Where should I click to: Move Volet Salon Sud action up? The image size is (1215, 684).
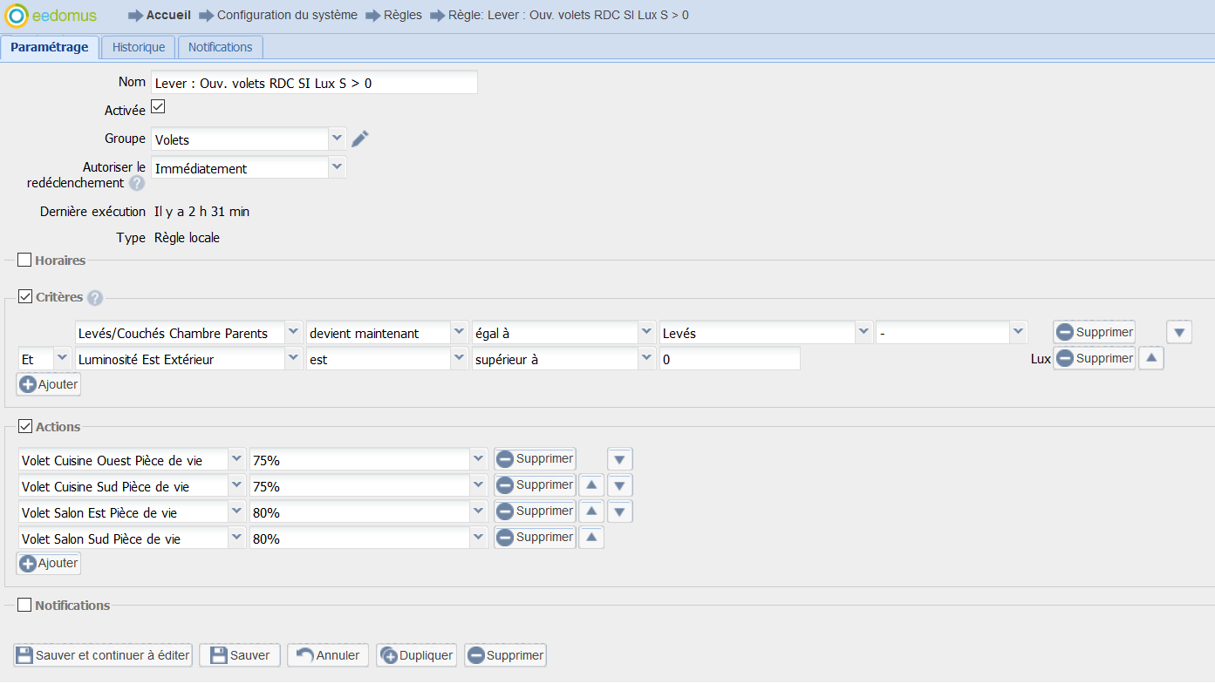click(591, 538)
